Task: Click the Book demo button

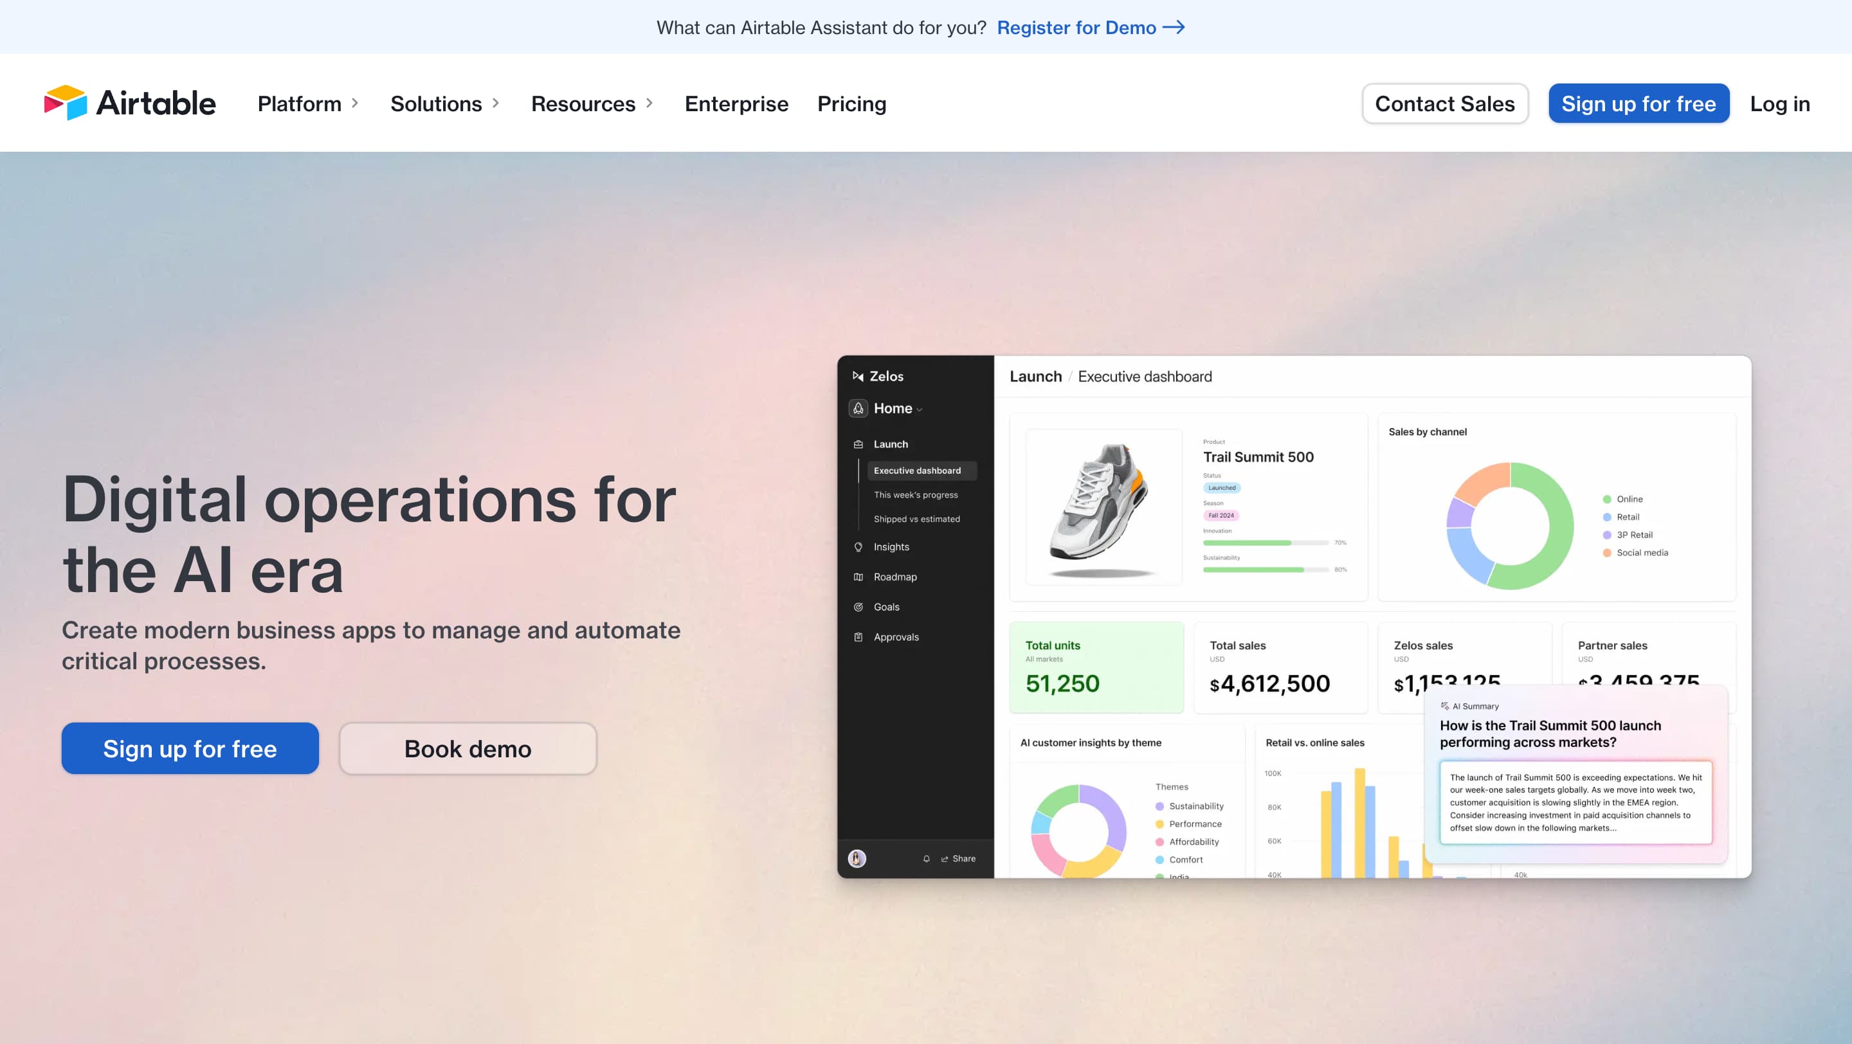Action: [468, 749]
